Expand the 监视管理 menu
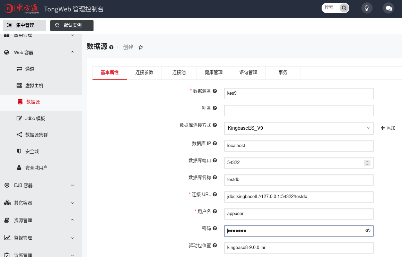Screen dimensions: 402x257 click(x=72, y=238)
